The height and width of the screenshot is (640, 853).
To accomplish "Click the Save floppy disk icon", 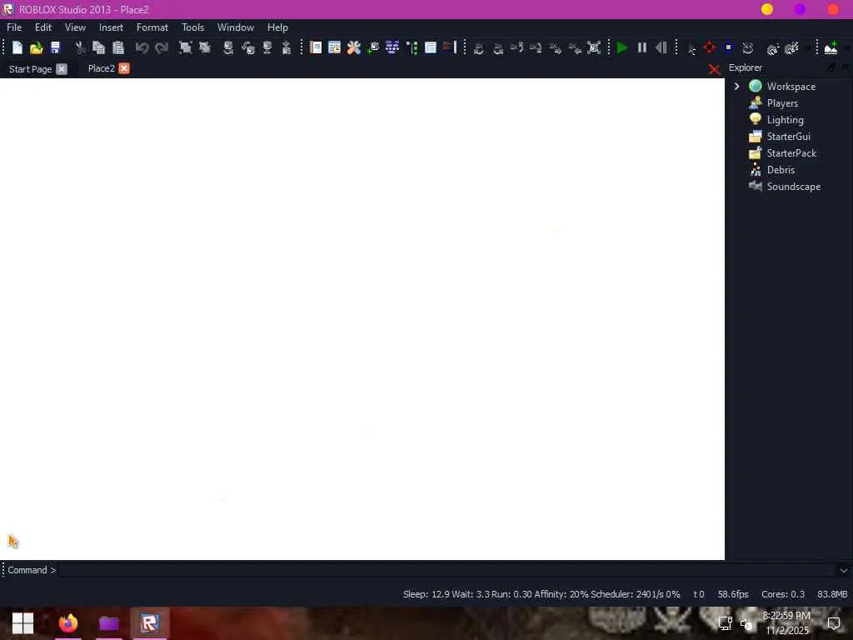I will coord(55,47).
